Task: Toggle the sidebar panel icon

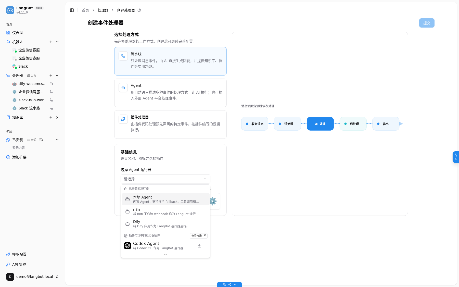Action: (72, 10)
